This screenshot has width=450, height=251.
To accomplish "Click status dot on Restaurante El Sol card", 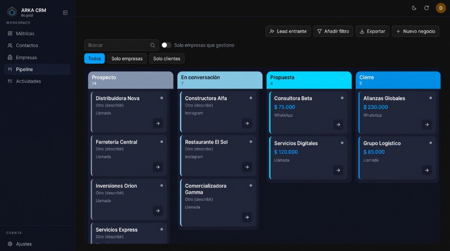I will [x=251, y=142].
